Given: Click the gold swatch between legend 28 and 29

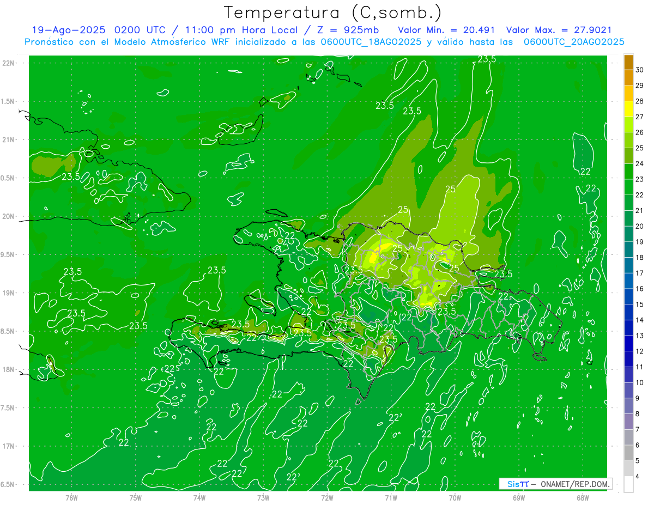Looking at the screenshot, I should (x=628, y=93).
